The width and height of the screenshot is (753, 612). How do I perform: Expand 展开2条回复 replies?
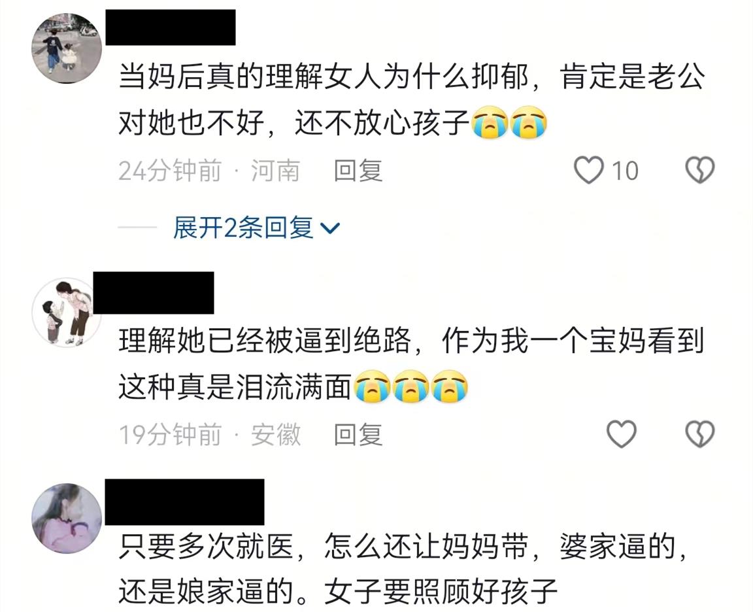pos(243,228)
